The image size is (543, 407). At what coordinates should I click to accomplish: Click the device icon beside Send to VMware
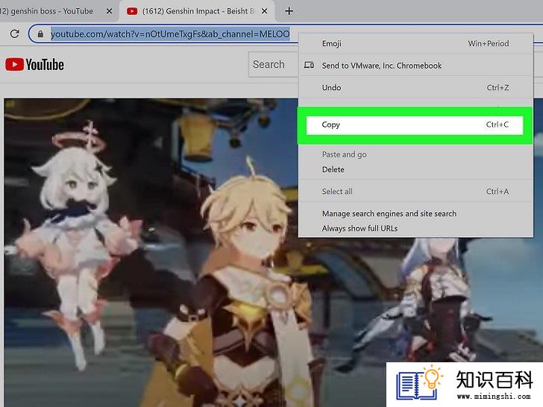[309, 65]
